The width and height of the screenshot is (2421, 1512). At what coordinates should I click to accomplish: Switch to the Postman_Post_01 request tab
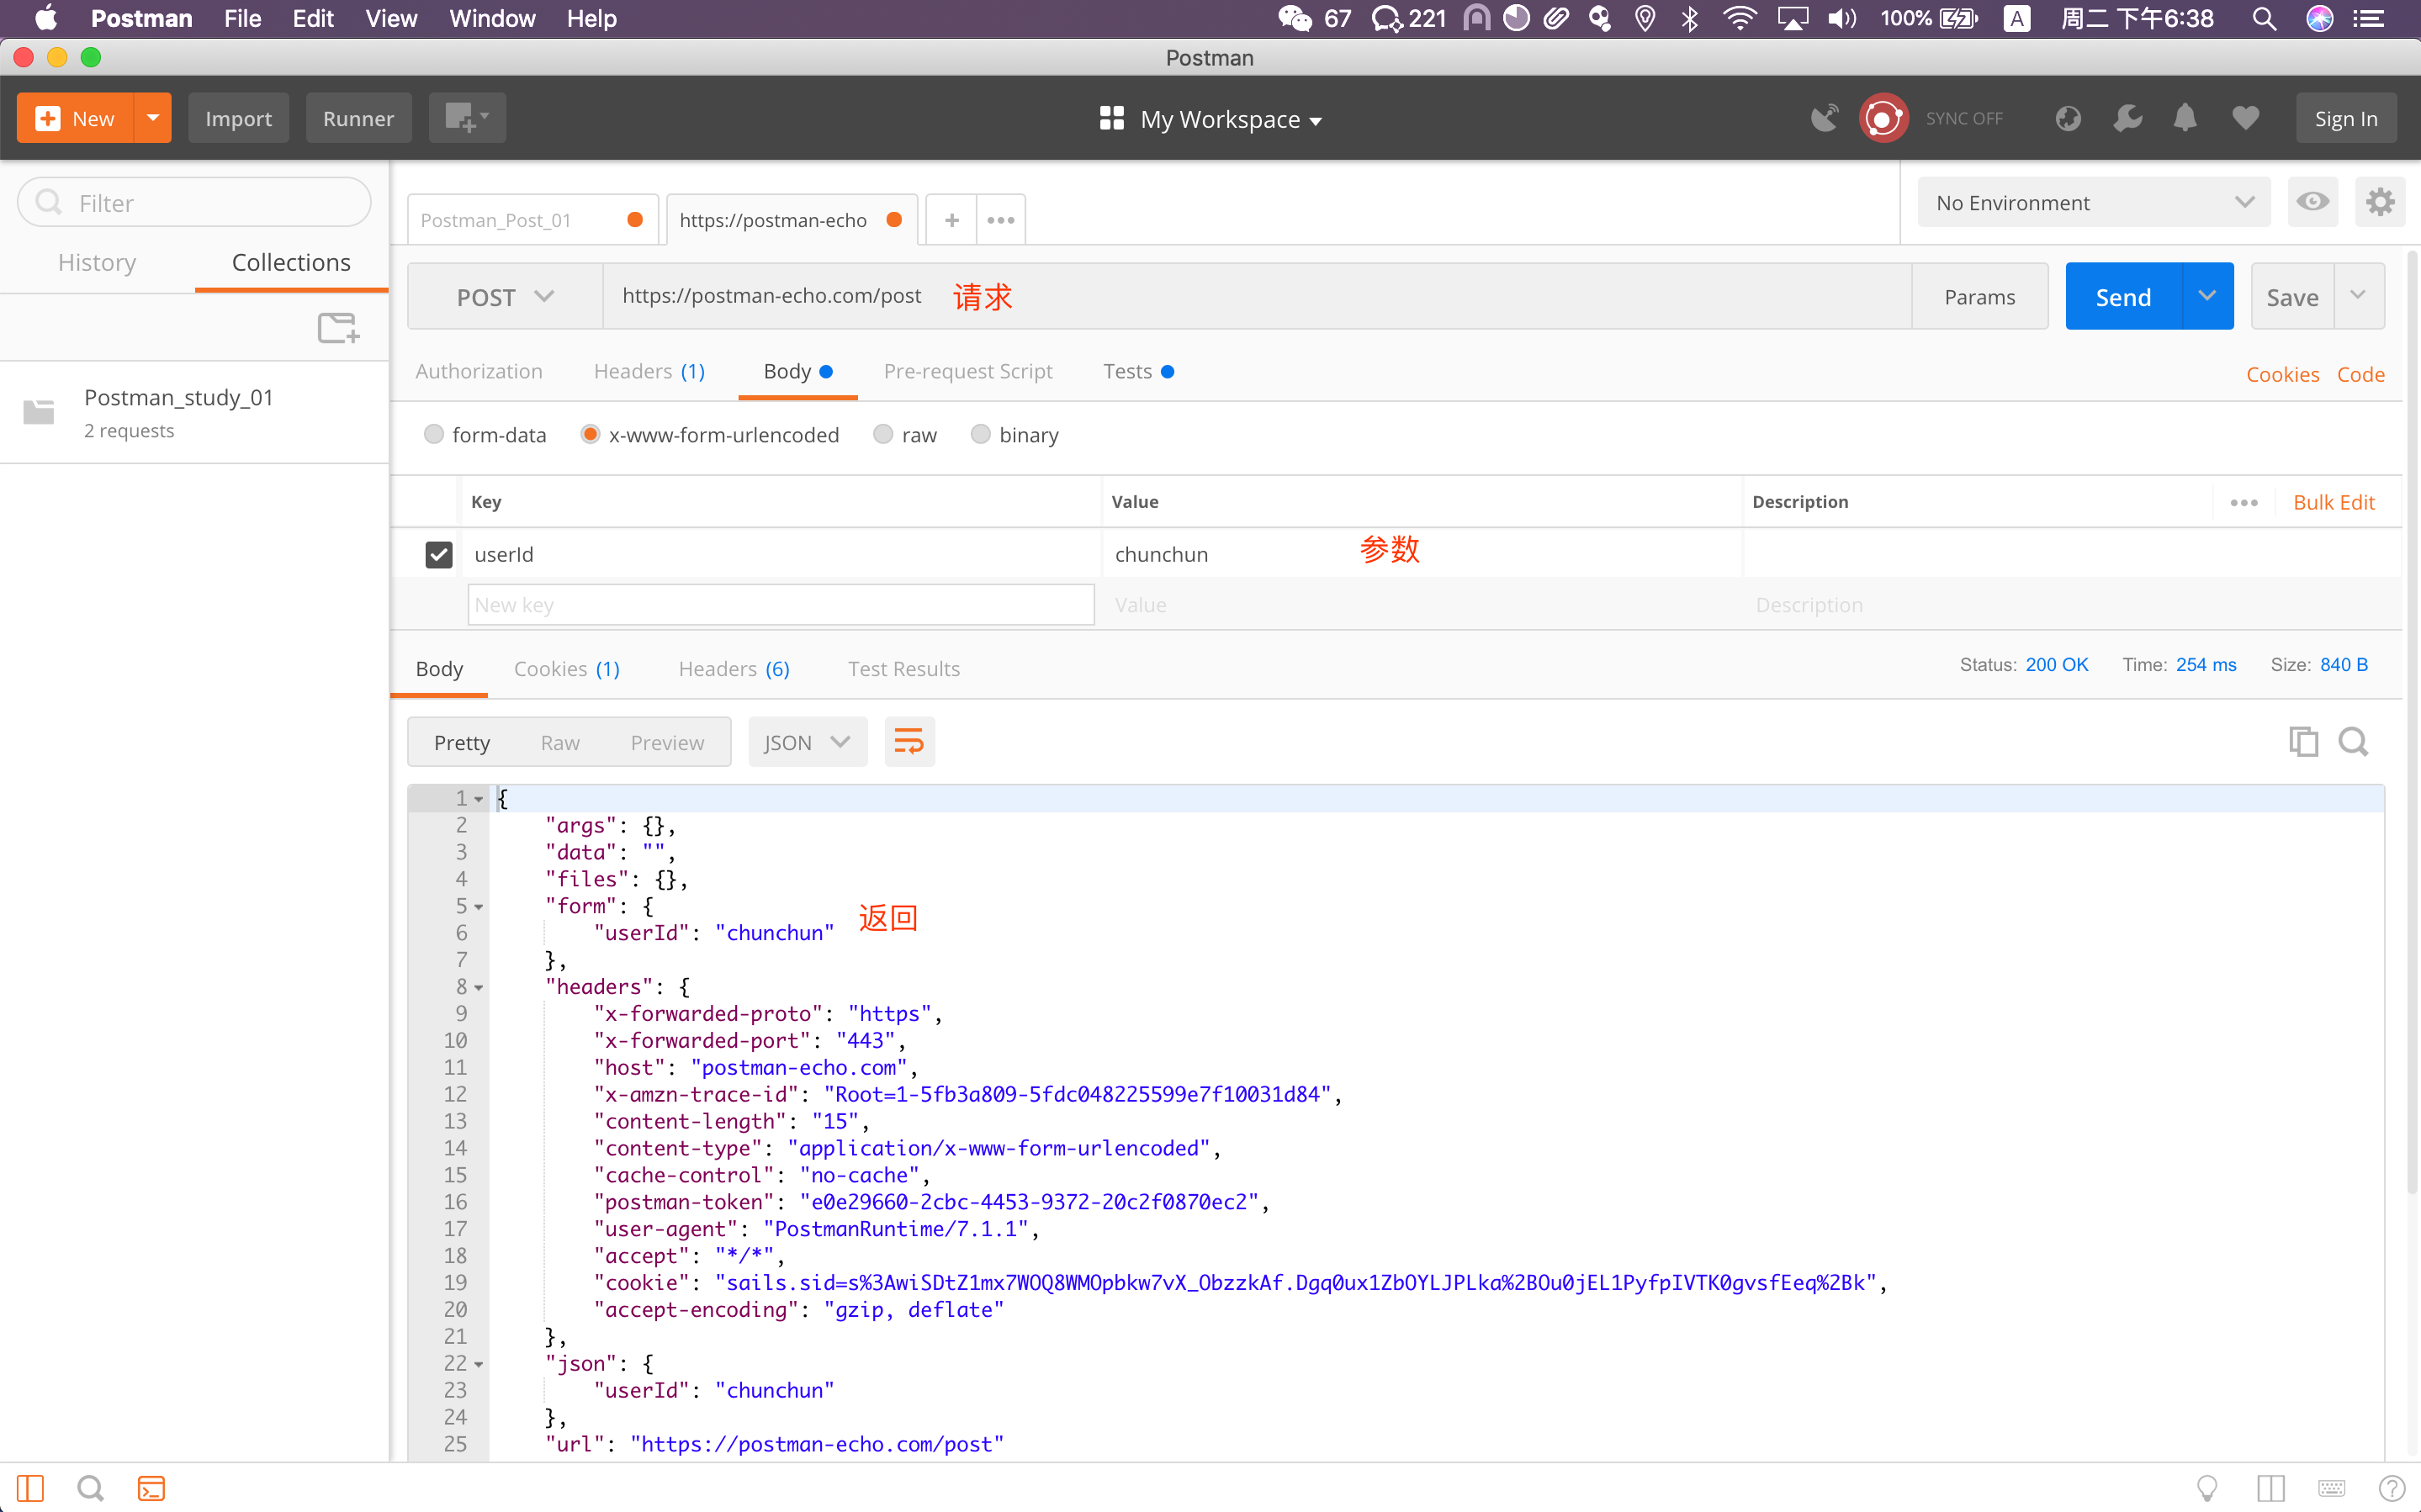pos(532,220)
